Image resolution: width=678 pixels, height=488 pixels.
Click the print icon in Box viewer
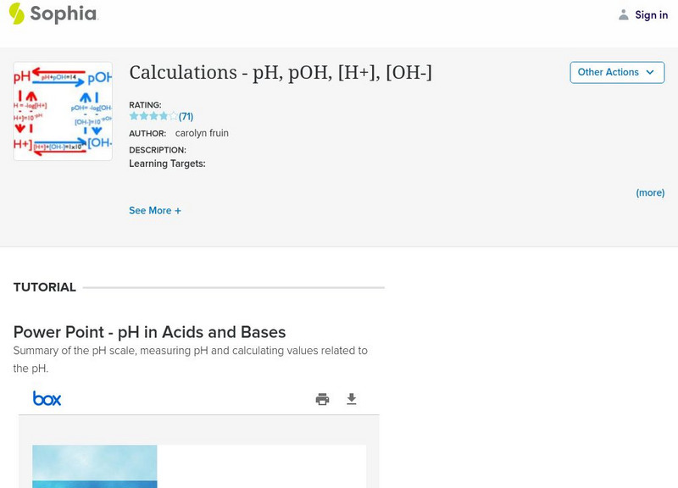pyautogui.click(x=322, y=399)
